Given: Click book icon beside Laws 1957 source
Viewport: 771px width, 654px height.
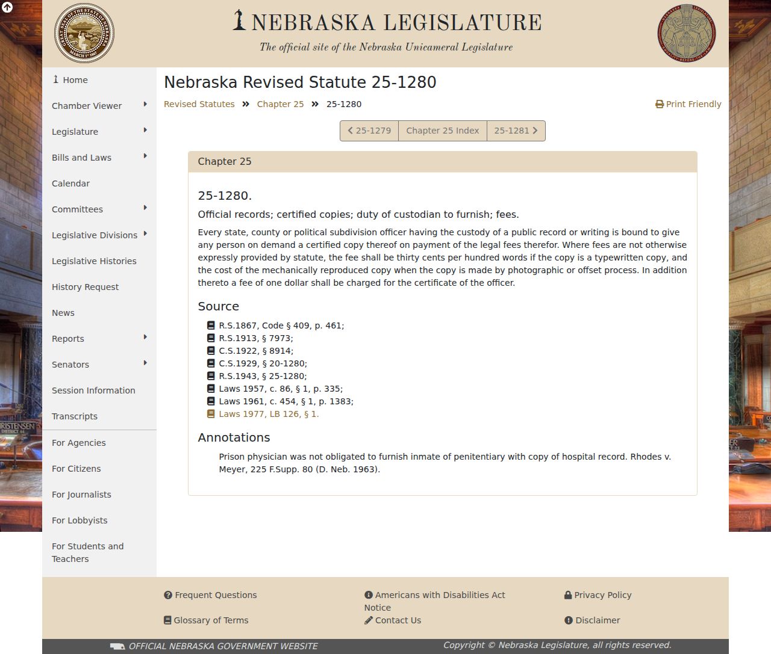Looking at the screenshot, I should (211, 388).
